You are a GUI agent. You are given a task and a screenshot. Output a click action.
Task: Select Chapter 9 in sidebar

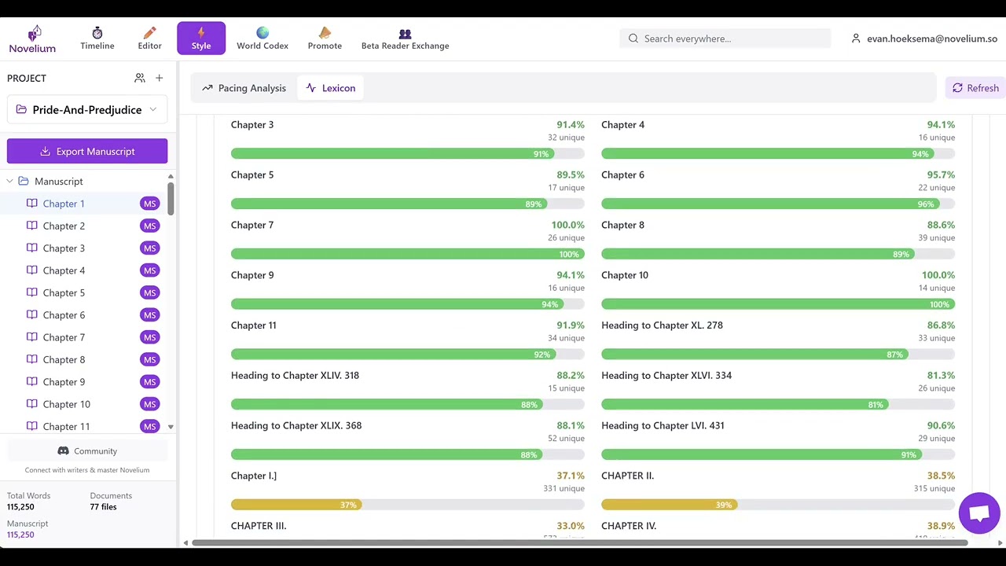coord(64,382)
